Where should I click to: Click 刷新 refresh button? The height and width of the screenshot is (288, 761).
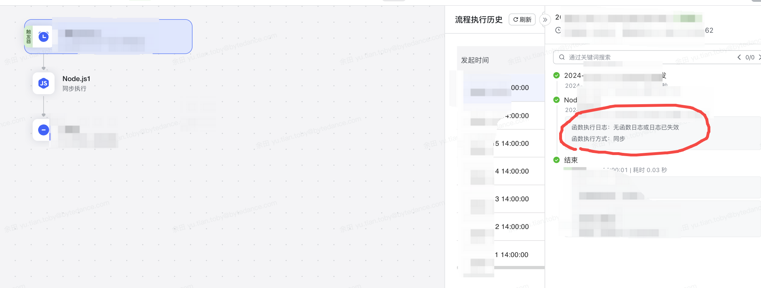522,20
